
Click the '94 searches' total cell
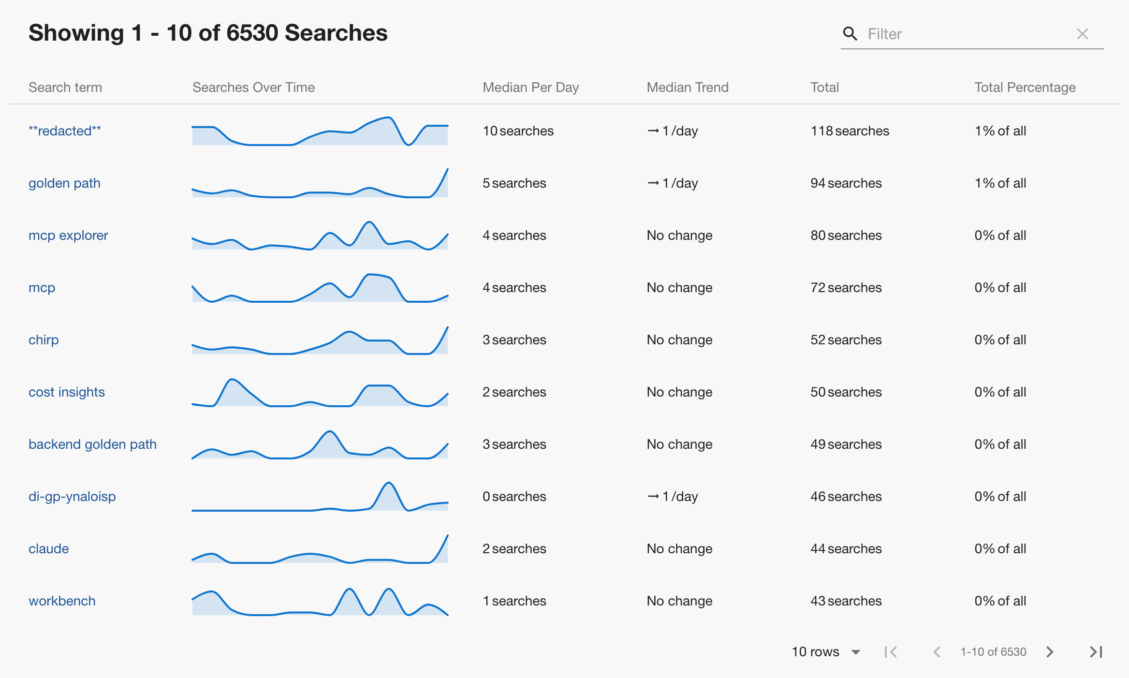[846, 183]
